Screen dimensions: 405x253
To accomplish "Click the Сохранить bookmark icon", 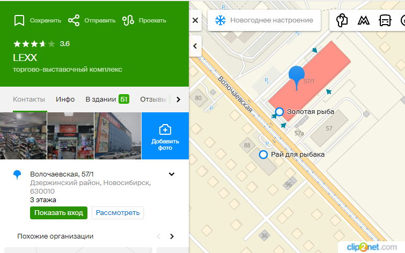I will [x=19, y=21].
